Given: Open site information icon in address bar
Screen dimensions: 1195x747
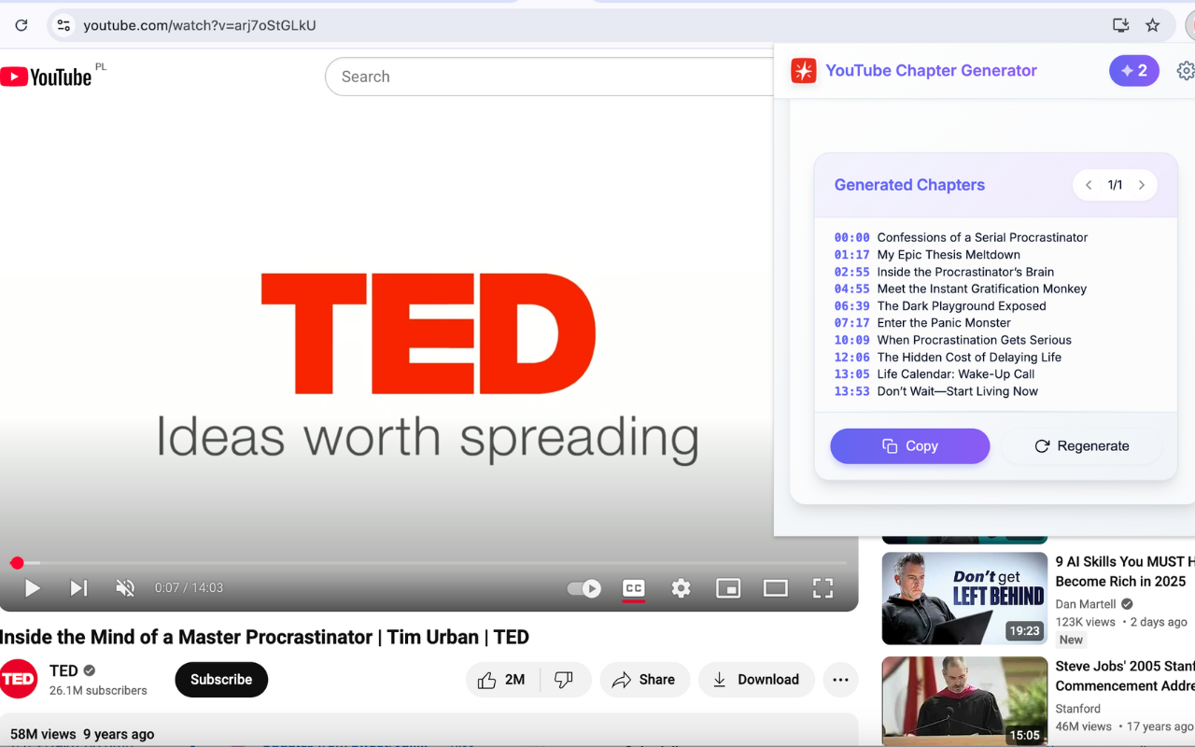Looking at the screenshot, I should [63, 25].
